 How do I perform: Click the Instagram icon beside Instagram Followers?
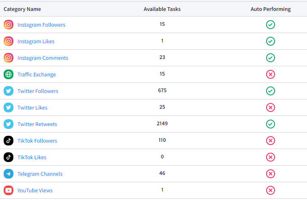point(9,25)
